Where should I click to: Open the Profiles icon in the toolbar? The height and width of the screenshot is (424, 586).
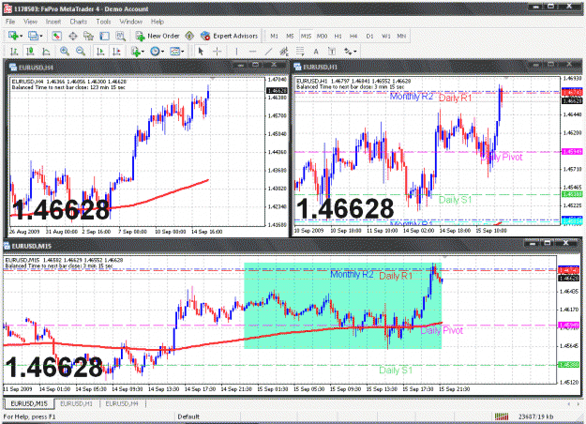click(x=33, y=36)
